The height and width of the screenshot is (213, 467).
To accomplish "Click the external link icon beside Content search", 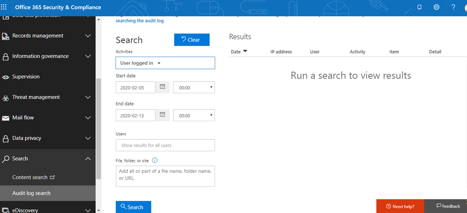I will pos(52,178).
